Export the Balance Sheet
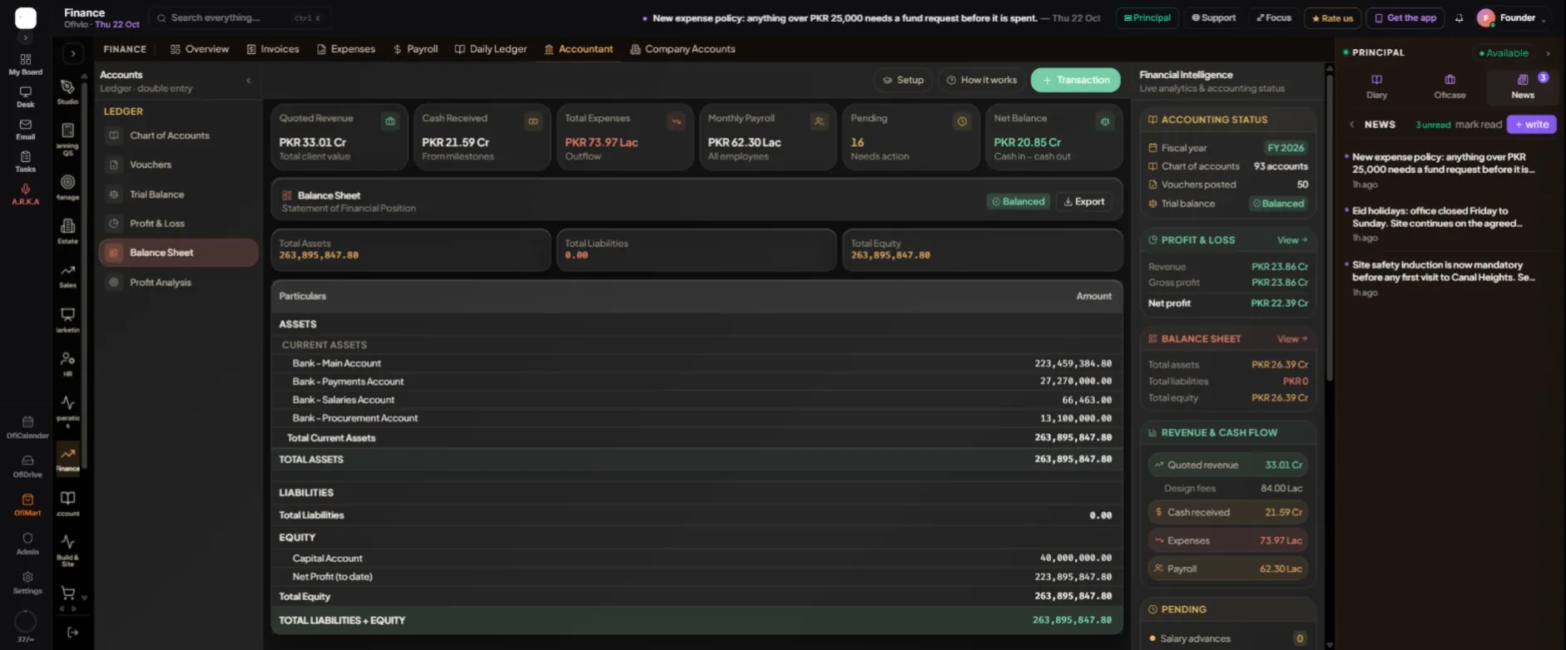This screenshot has width=1566, height=650. tap(1084, 202)
